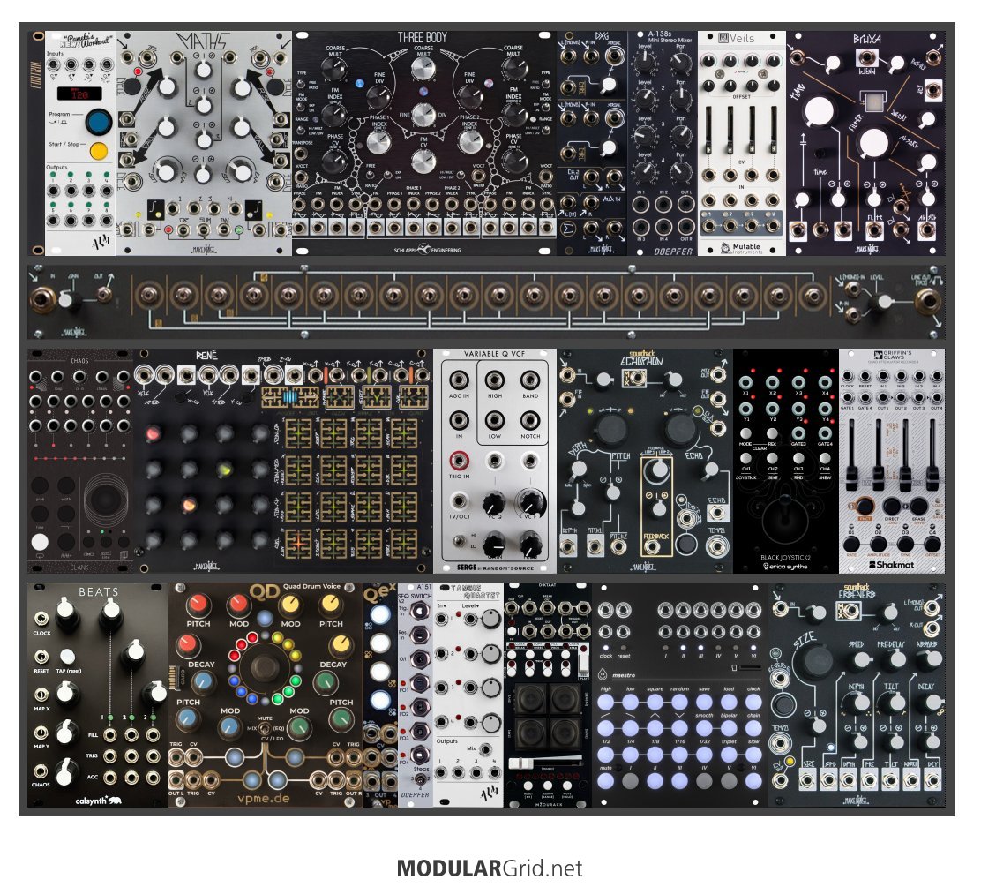The width and height of the screenshot is (981, 887).
Task: Click the Shakmat logo
Action: 892,565
